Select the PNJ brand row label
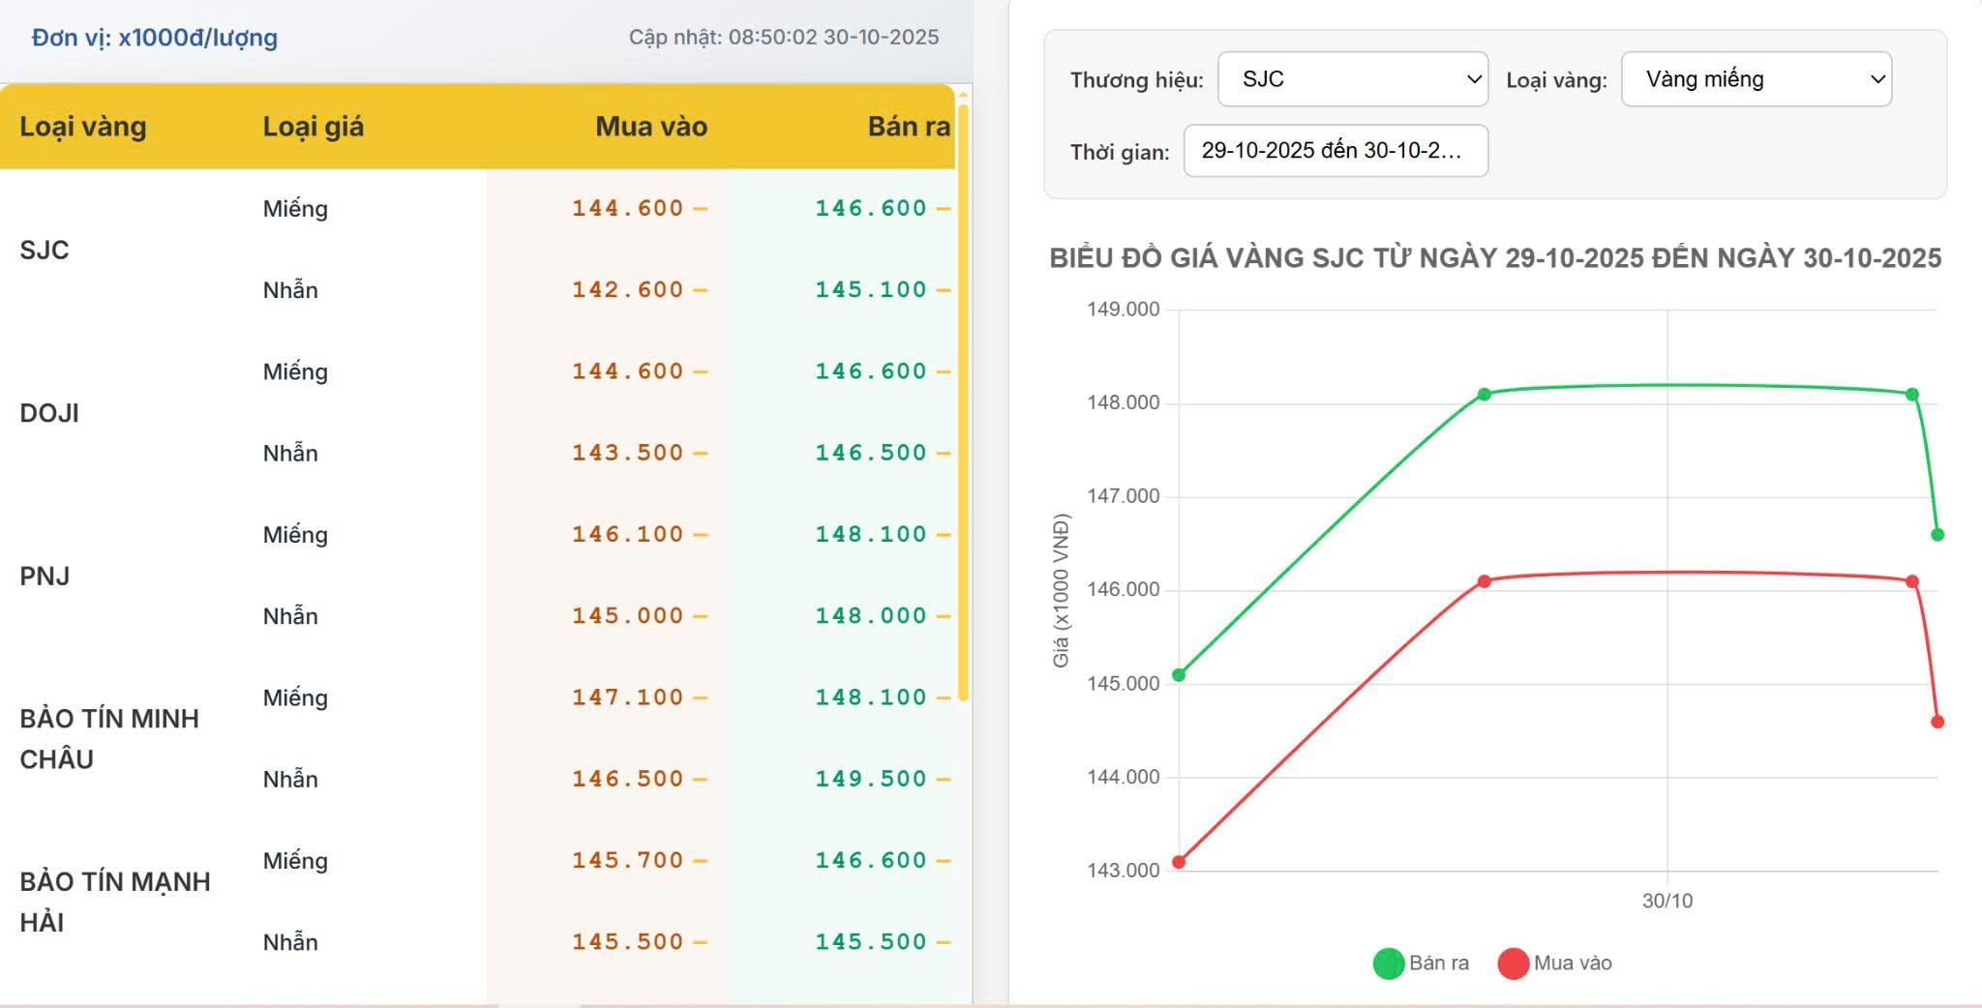This screenshot has width=1982, height=1008. coord(45,576)
